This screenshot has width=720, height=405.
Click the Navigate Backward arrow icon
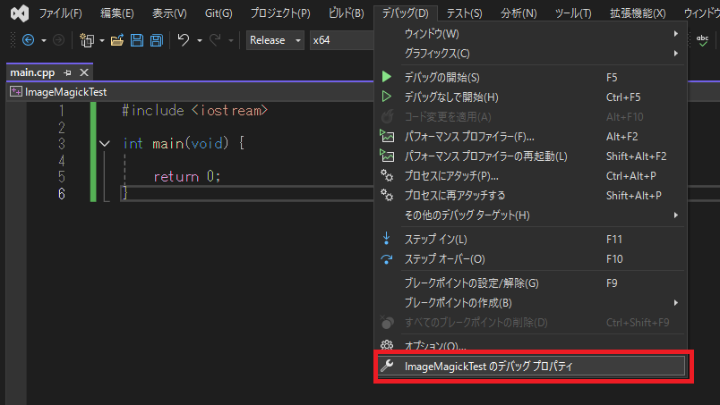27,40
